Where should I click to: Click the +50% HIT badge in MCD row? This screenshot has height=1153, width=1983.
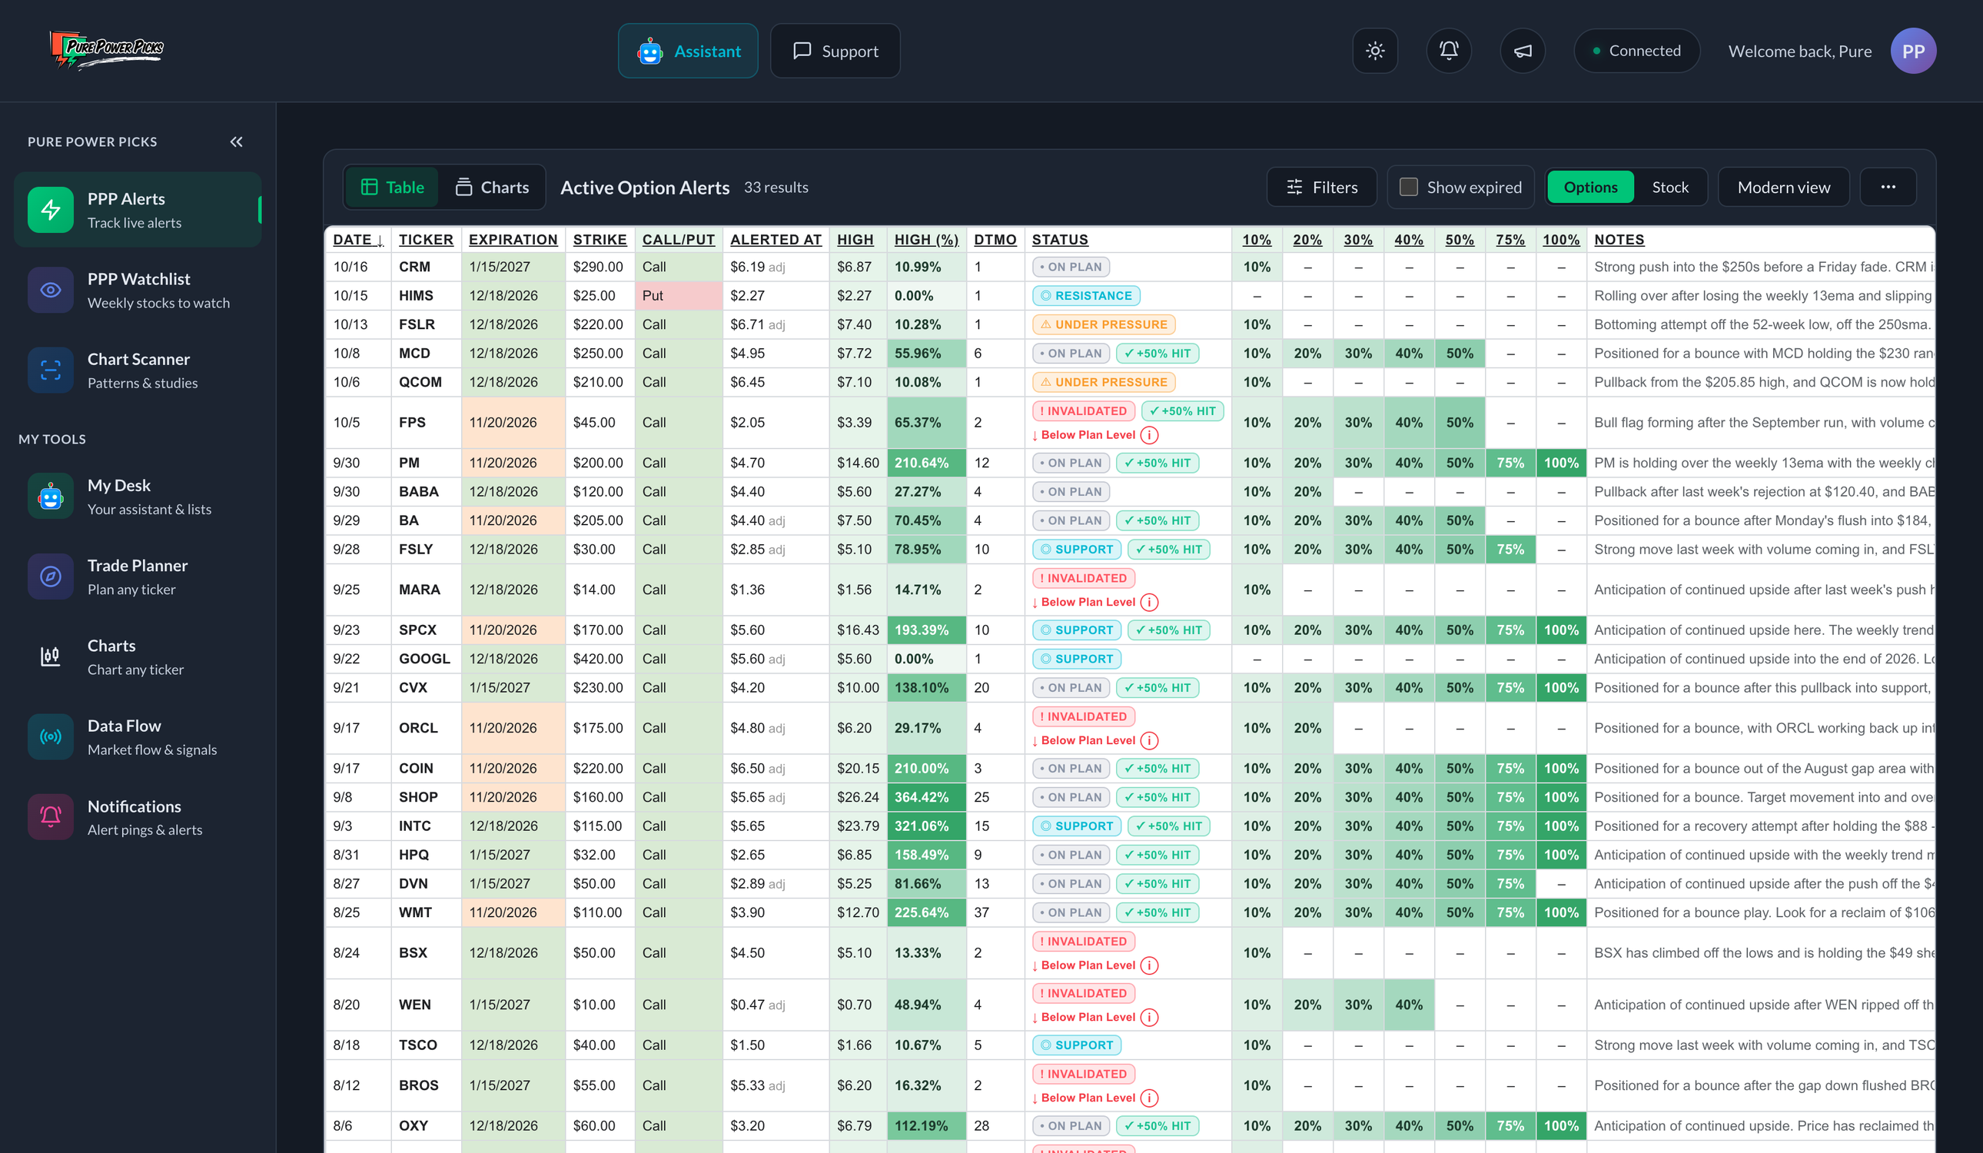pyautogui.click(x=1158, y=354)
